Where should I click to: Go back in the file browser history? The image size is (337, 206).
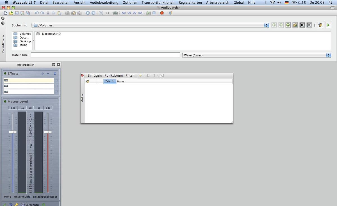(x=274, y=25)
